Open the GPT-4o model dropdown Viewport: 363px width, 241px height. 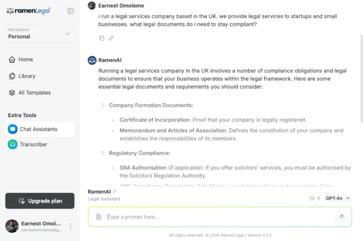click(x=337, y=198)
